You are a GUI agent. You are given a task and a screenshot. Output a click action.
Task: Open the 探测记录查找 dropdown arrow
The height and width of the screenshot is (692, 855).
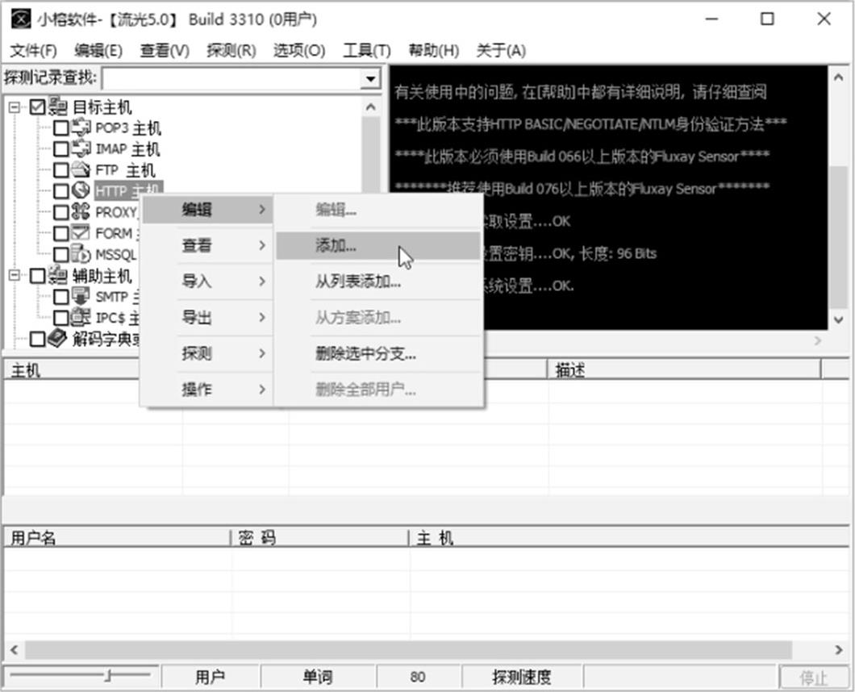coord(371,78)
